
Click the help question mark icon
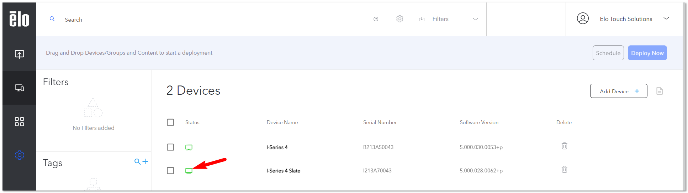click(376, 19)
